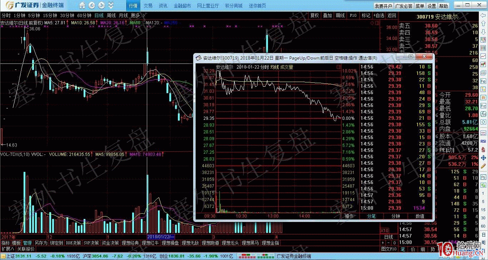Select the 5分钟 period
Image resolution: width=488 pixels, height=260 pixels.
coord(34,16)
